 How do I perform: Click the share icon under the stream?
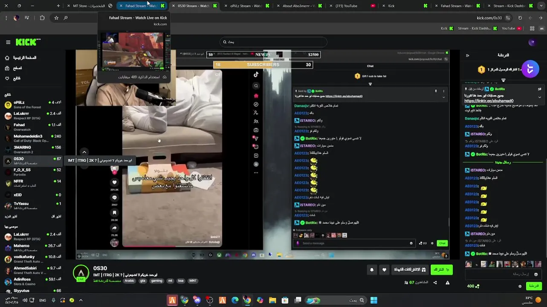click(x=435, y=282)
